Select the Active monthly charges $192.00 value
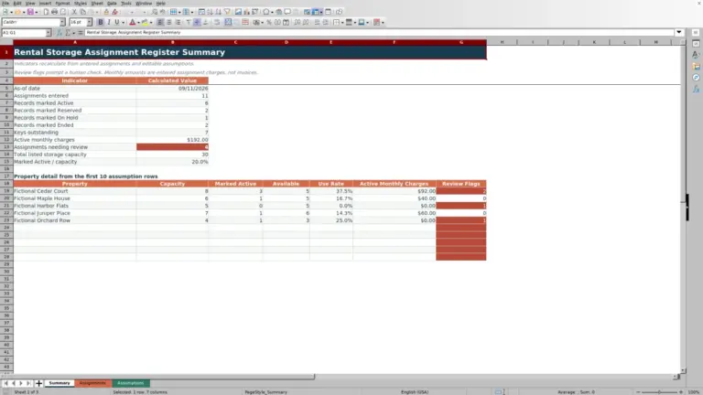This screenshot has width=703, height=395. pyautogui.click(x=172, y=140)
